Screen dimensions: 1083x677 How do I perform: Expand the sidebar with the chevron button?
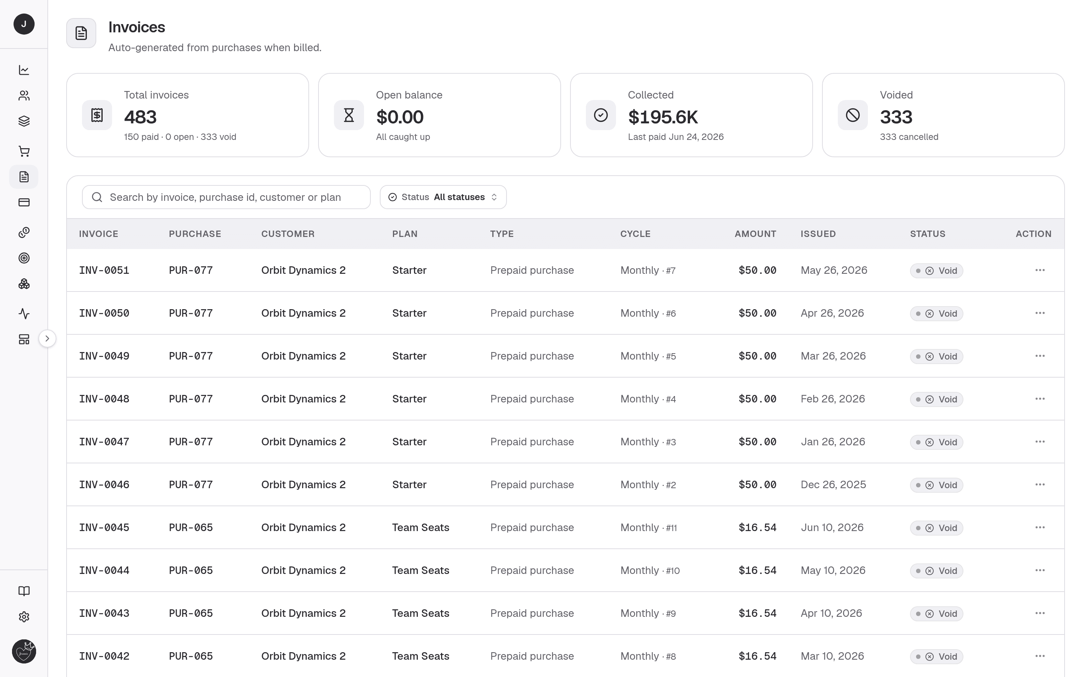[47, 338]
